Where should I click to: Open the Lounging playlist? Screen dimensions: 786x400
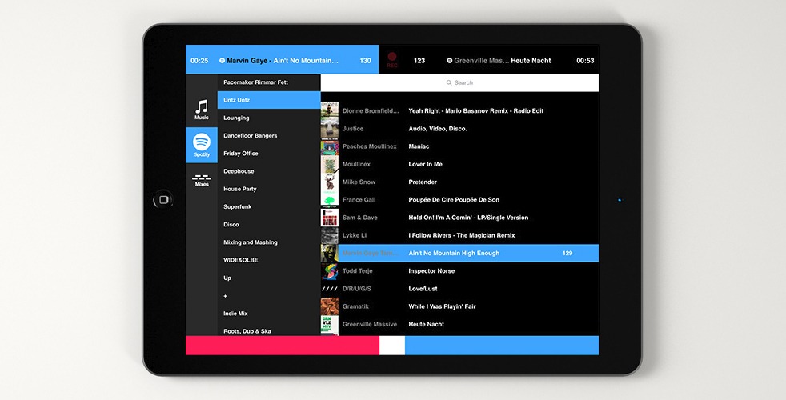[x=269, y=118]
